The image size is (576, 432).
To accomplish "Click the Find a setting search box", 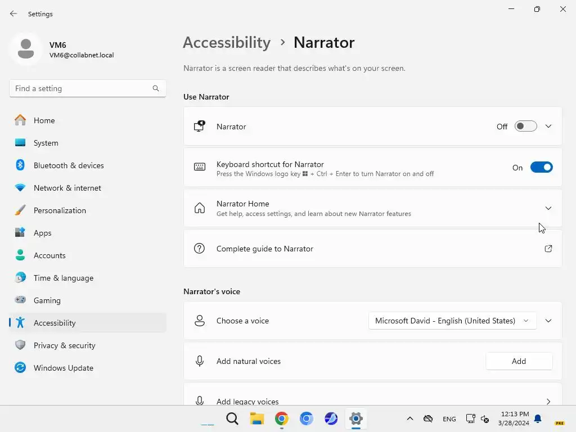I will tap(82, 88).
